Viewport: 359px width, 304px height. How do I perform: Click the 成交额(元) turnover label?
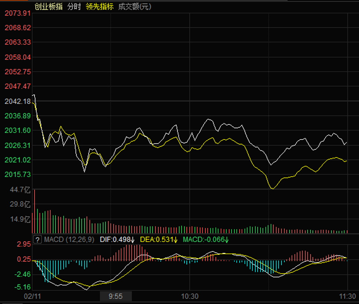pos(135,7)
